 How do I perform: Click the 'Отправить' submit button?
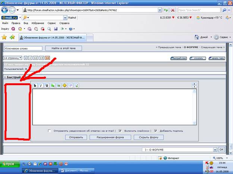[76, 137]
